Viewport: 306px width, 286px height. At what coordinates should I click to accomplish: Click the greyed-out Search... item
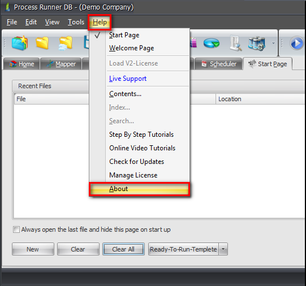point(139,121)
